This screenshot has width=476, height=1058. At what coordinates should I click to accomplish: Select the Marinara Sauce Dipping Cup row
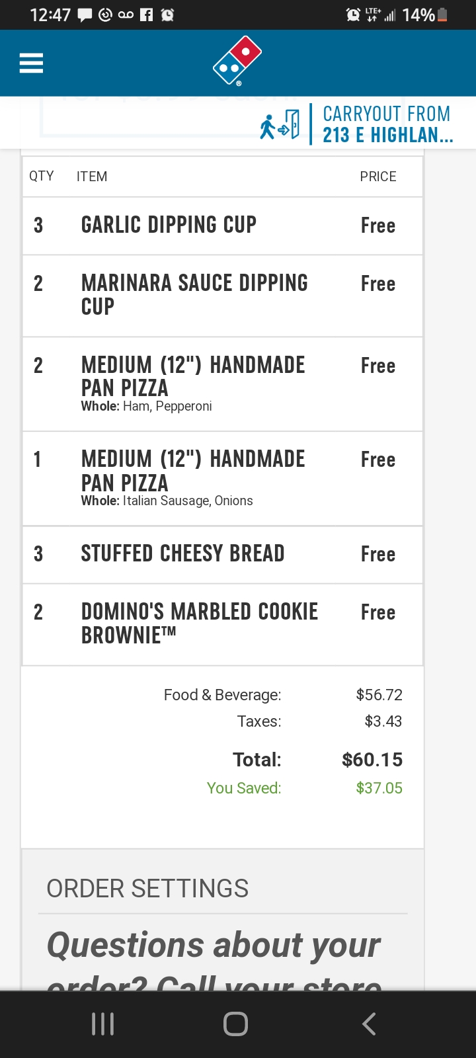[x=222, y=295]
